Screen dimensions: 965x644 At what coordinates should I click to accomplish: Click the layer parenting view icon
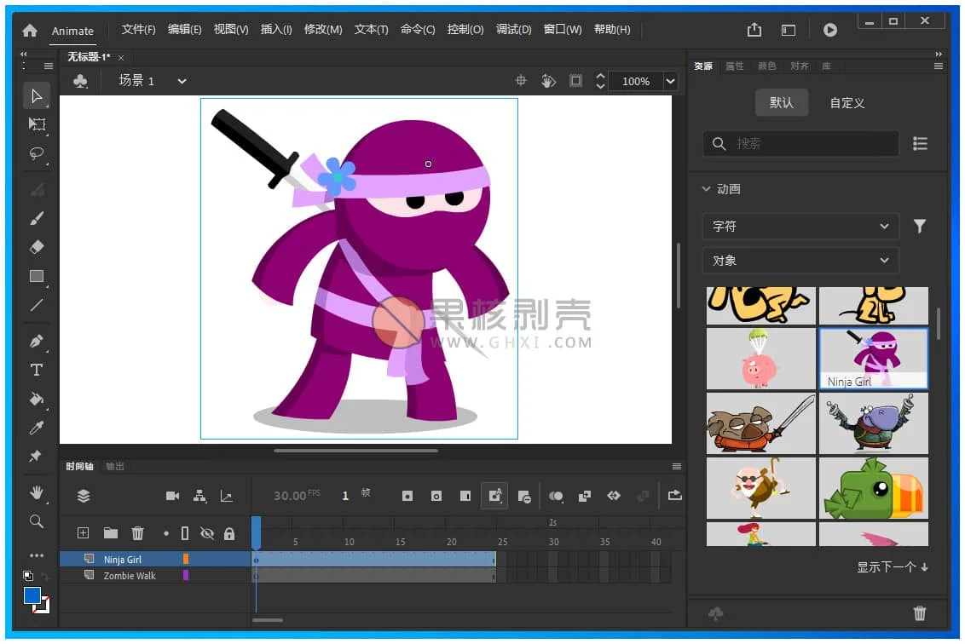(x=199, y=496)
